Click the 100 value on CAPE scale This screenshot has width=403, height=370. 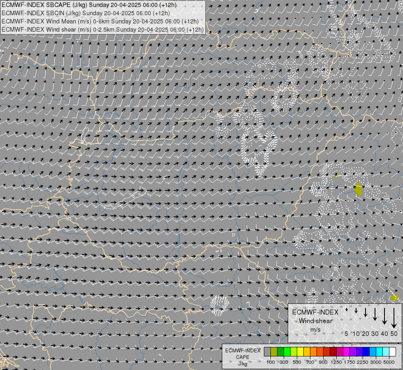click(270, 362)
